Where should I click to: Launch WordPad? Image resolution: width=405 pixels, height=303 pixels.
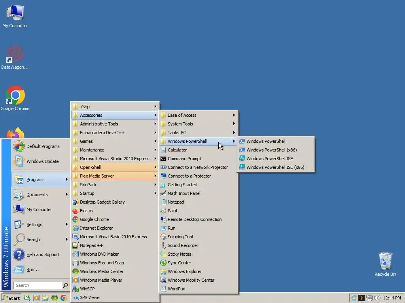(199, 288)
